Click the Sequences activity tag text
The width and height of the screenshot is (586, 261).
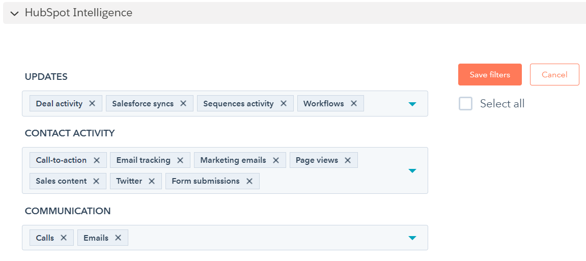coord(238,103)
